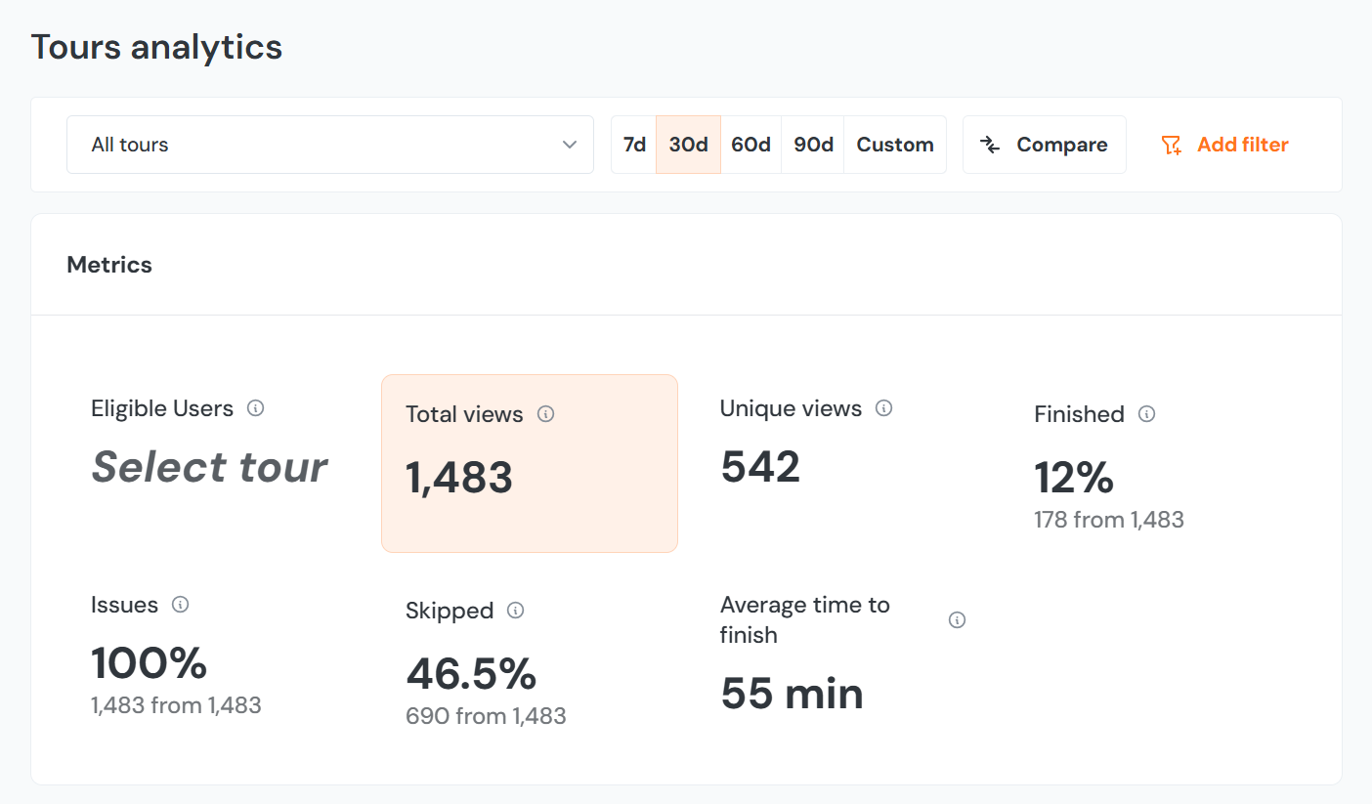Select the 30d time range

[x=688, y=145]
